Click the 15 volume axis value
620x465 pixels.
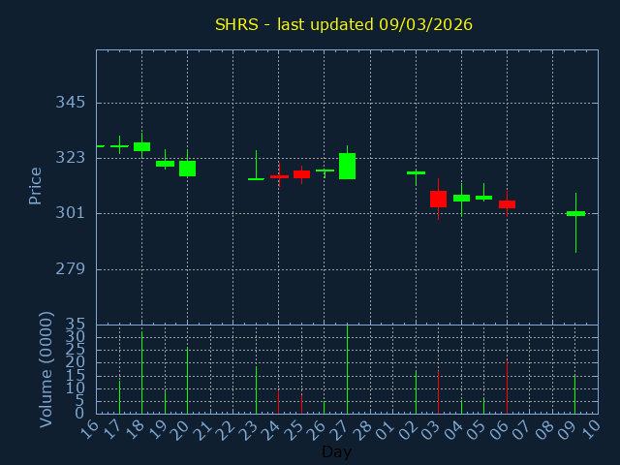point(76,376)
